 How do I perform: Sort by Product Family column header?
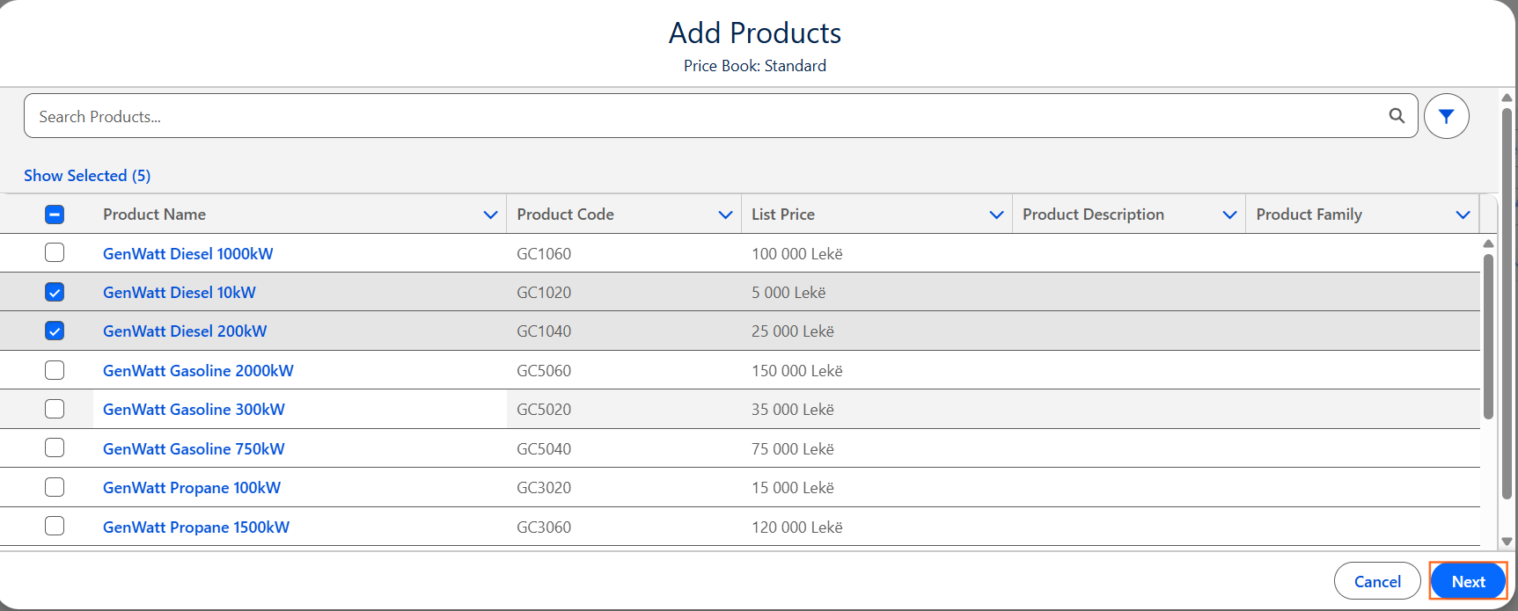pyautogui.click(x=1309, y=215)
